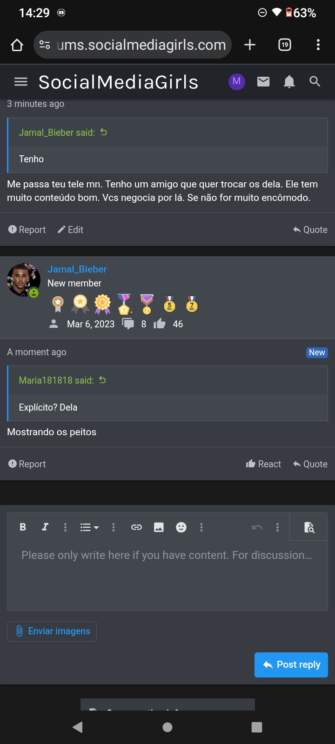Expand the list formatting dropdown
Screen dimensions: 335x744
coord(89,527)
